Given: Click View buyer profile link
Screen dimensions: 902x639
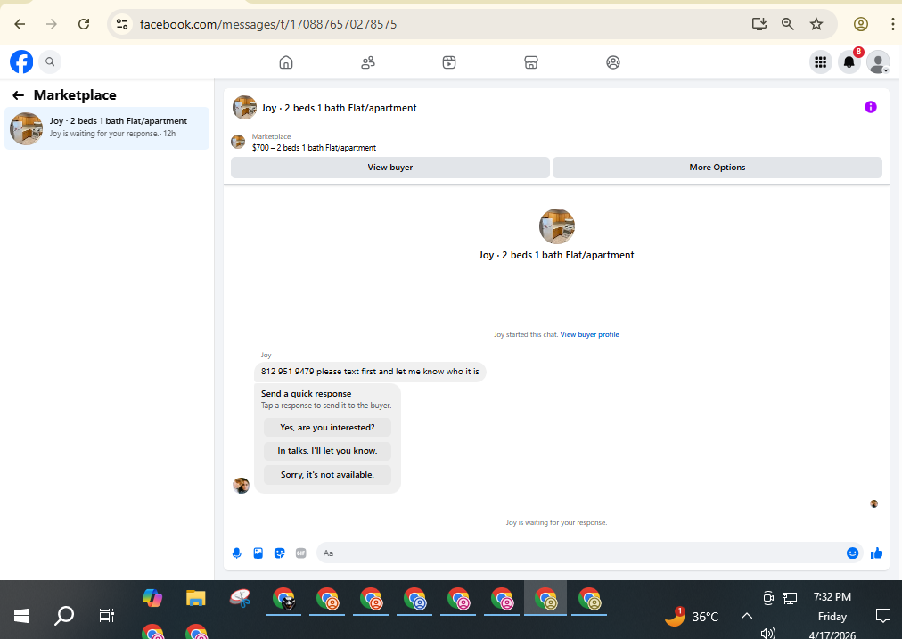Looking at the screenshot, I should 590,335.
